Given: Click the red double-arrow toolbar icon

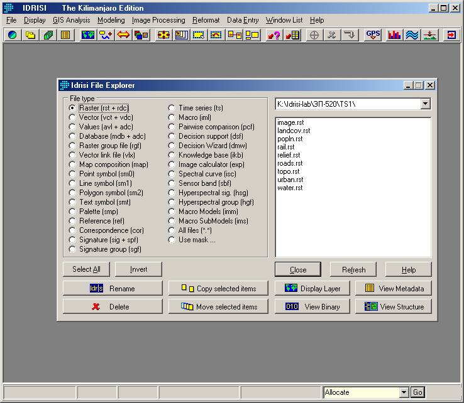Looking at the screenshot, I should 123,35.
